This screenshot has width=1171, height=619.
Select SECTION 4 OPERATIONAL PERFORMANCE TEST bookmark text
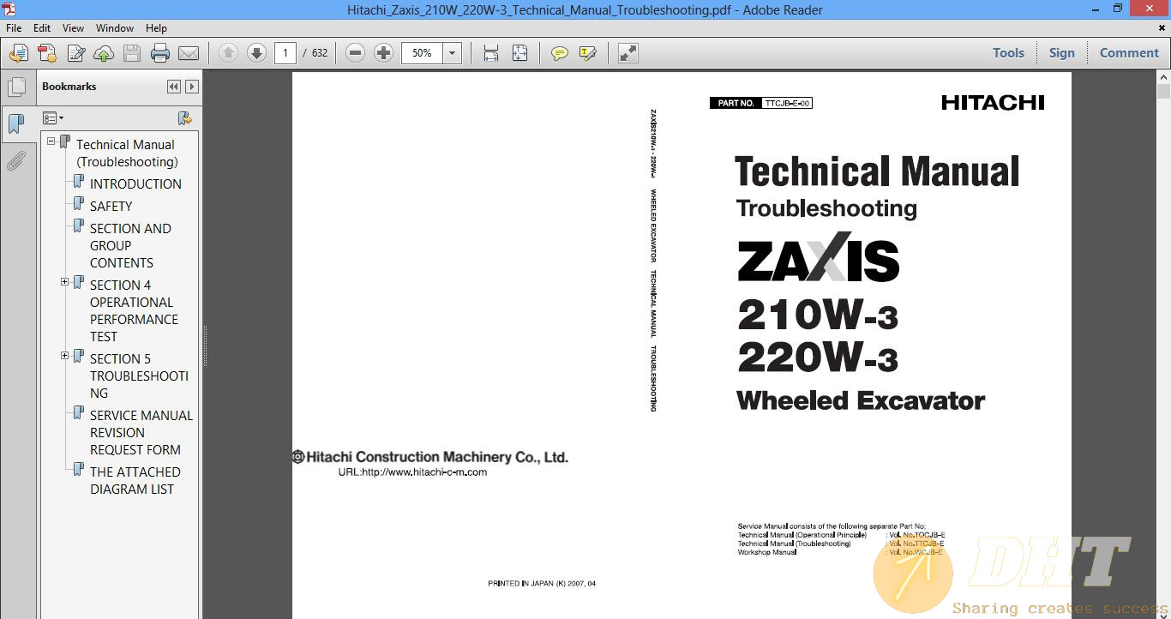click(134, 310)
